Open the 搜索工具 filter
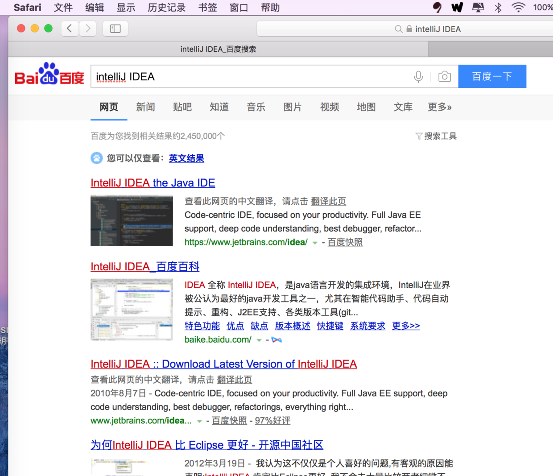 click(436, 136)
